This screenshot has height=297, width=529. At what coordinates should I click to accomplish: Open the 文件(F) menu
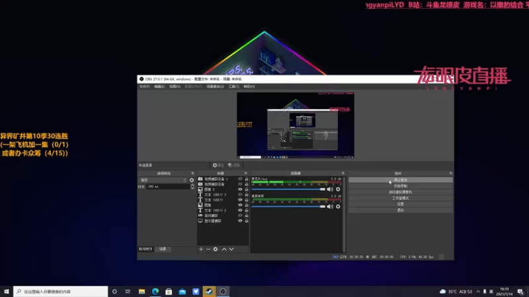[x=144, y=86]
